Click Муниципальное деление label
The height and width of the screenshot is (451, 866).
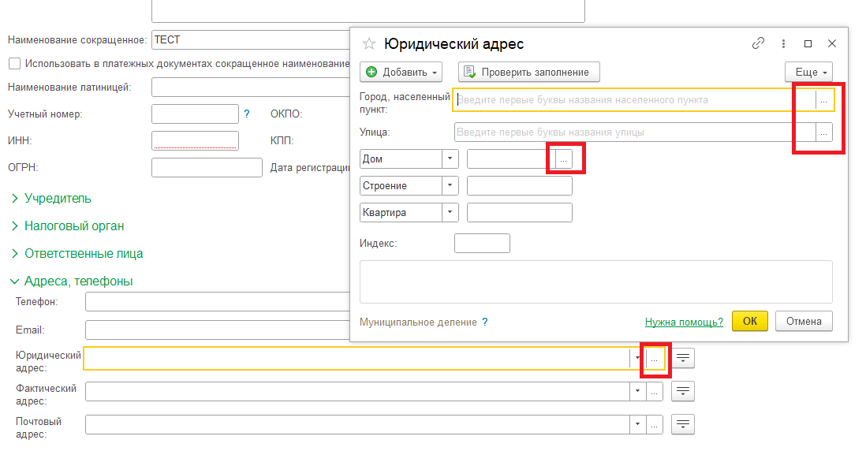[418, 322]
